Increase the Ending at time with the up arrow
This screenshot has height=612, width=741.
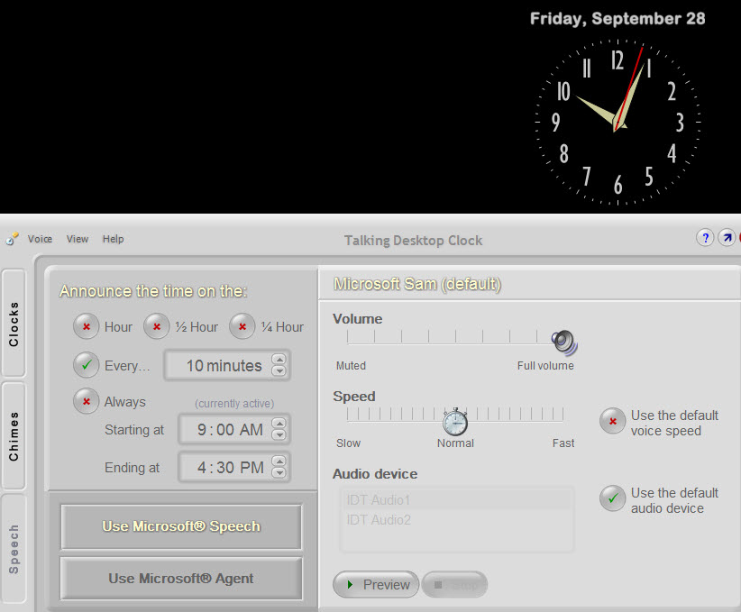tap(279, 461)
